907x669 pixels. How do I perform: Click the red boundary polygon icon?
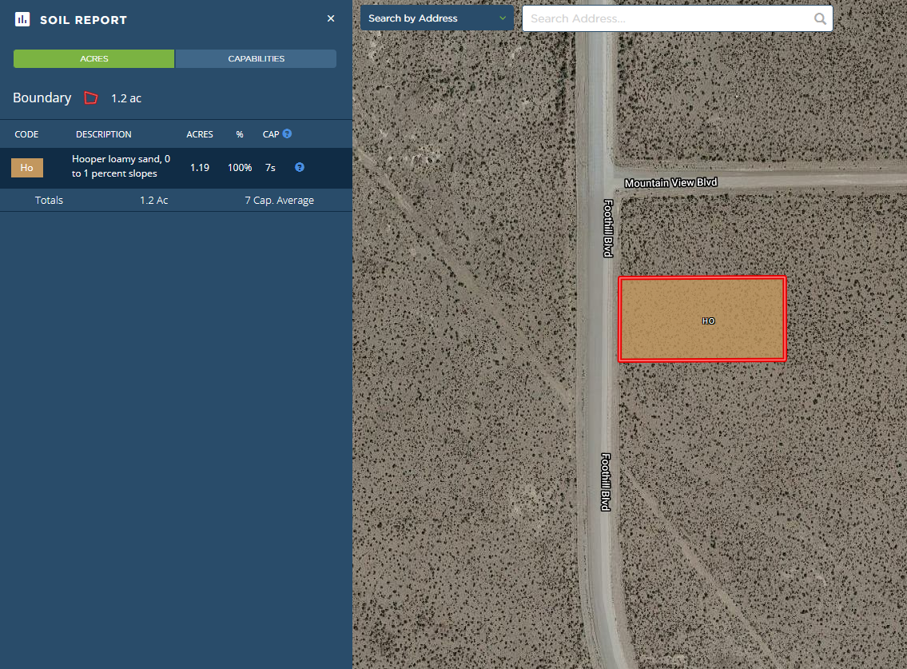tap(91, 98)
